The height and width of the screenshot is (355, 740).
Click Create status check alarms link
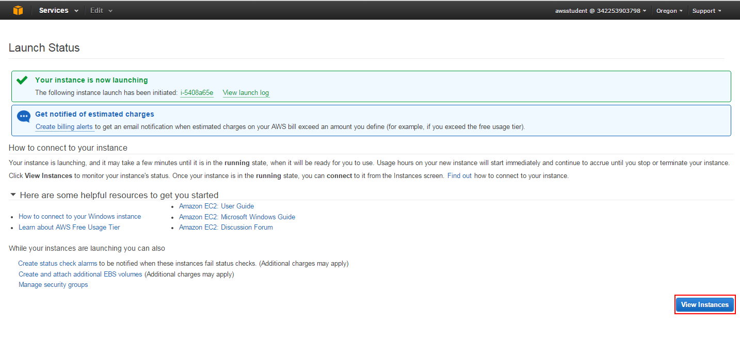[x=57, y=264]
